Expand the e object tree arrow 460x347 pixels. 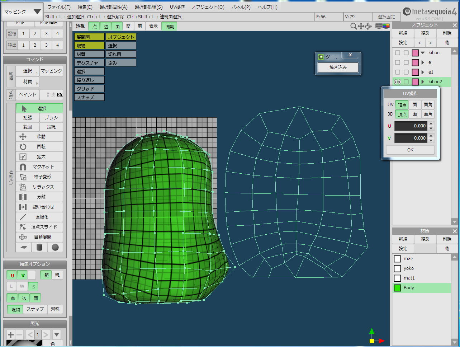(423, 62)
